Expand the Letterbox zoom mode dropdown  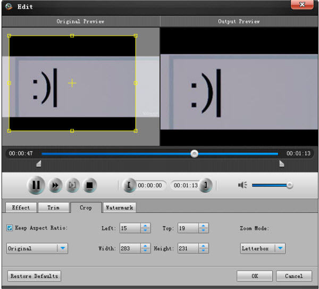coord(280,248)
